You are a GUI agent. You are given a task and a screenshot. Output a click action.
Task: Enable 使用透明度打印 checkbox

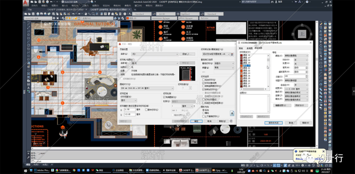pyautogui.click(x=203, y=86)
